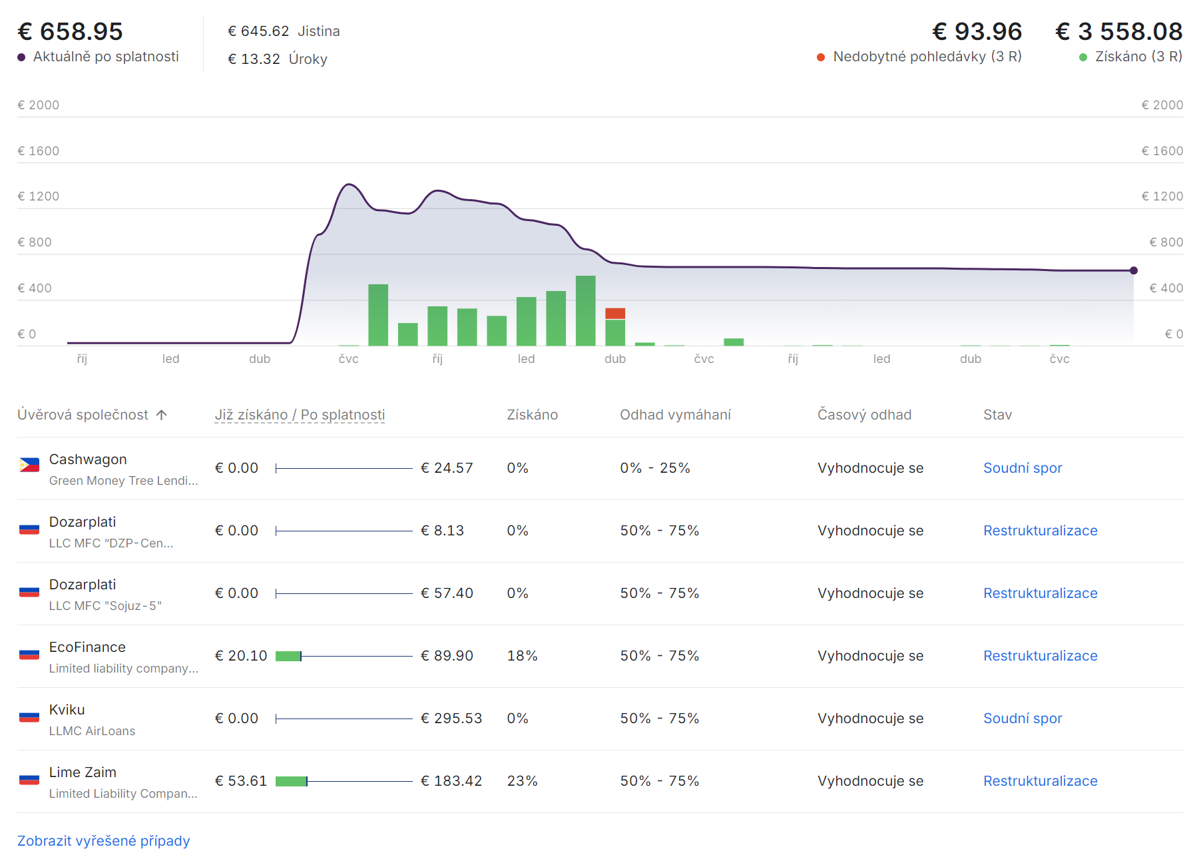Click the € 183.42 overdue amount for Lime Zaim
The image size is (1197, 867).
coord(451,781)
